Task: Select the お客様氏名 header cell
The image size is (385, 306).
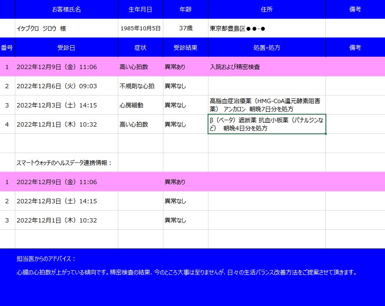Action: tap(66, 9)
